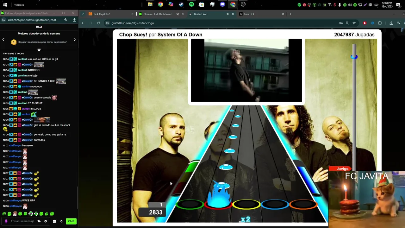
Task: Launch Steam from the taskbar
Action: click(x=181, y=4)
